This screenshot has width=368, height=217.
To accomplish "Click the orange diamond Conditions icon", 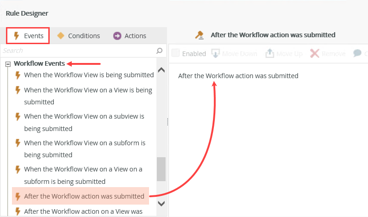I will (x=60, y=36).
